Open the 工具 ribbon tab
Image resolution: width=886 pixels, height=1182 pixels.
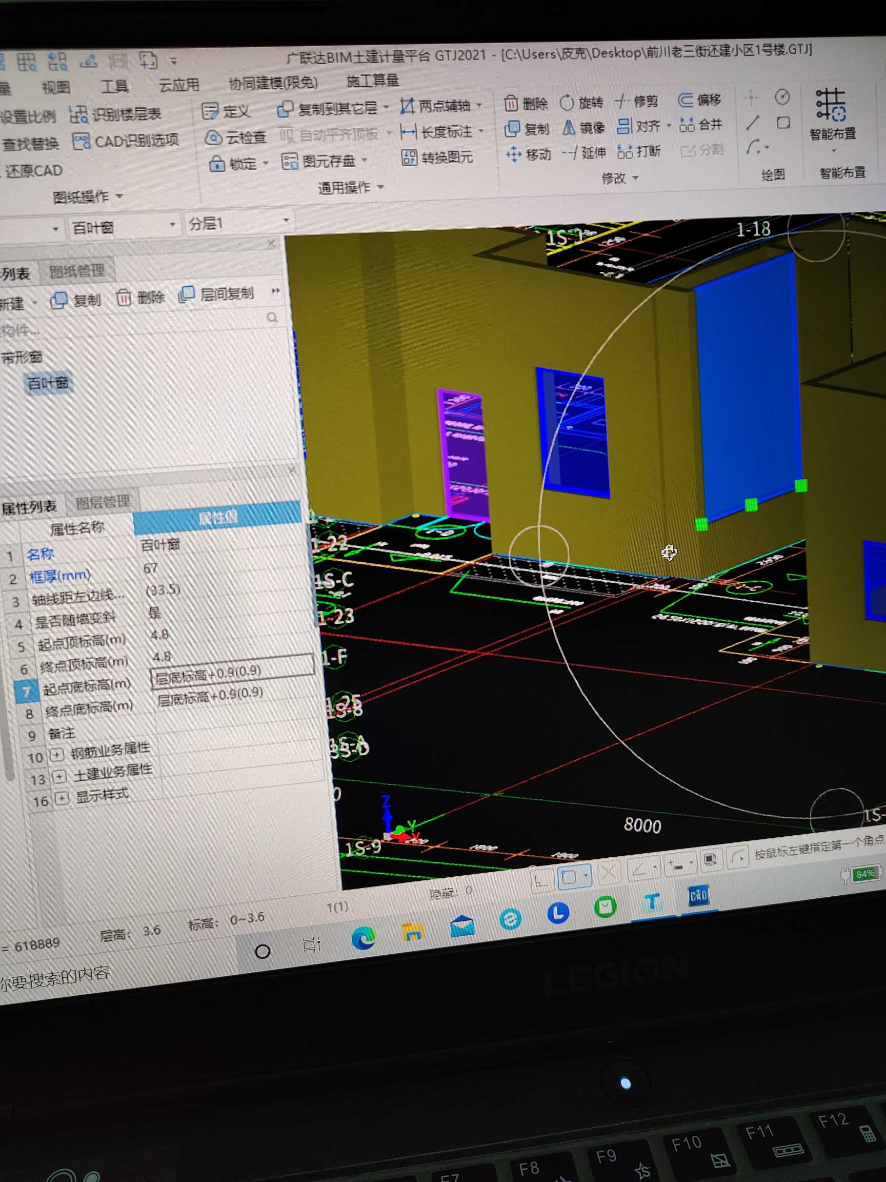(115, 86)
